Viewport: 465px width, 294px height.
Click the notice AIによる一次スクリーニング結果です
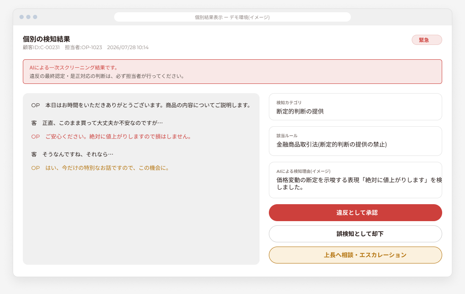point(74,68)
